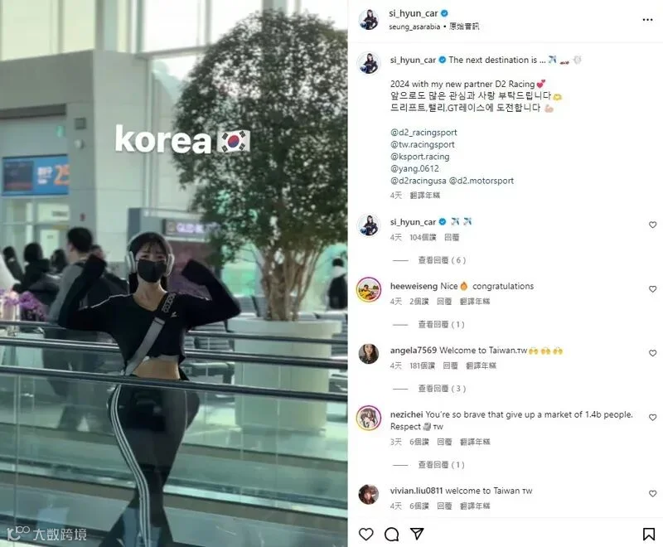Screen dimensions: 663x547
Task: Open @d2_racingsport mention link
Action: pos(423,133)
